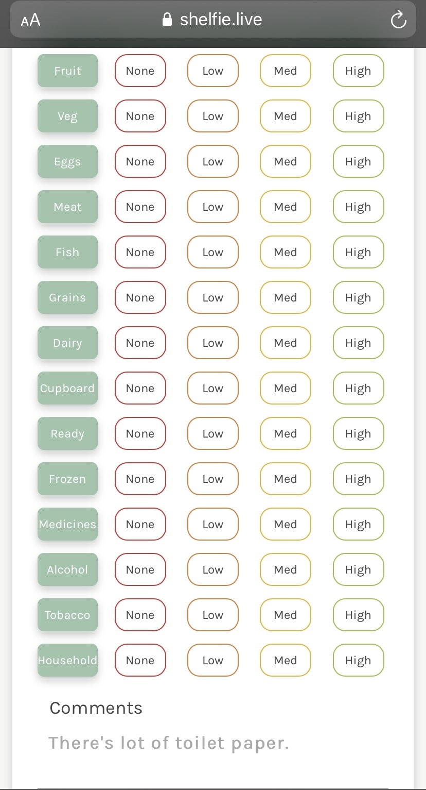The height and width of the screenshot is (790, 426).
Task: Mark Ready meals as Low
Action: click(213, 433)
